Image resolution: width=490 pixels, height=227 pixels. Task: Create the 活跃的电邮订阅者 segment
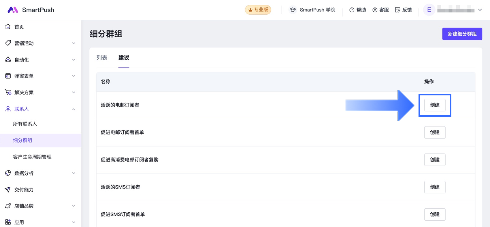435,105
